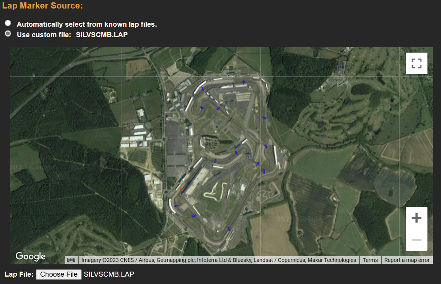The image size is (441, 284).
Task: Click 'Automatically select from known lap files' label
Action: (87, 24)
